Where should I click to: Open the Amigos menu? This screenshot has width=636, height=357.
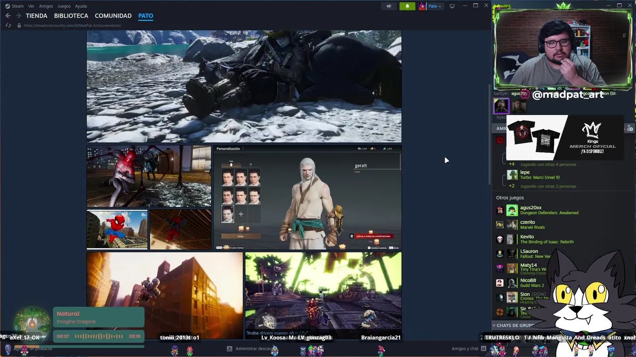(46, 6)
